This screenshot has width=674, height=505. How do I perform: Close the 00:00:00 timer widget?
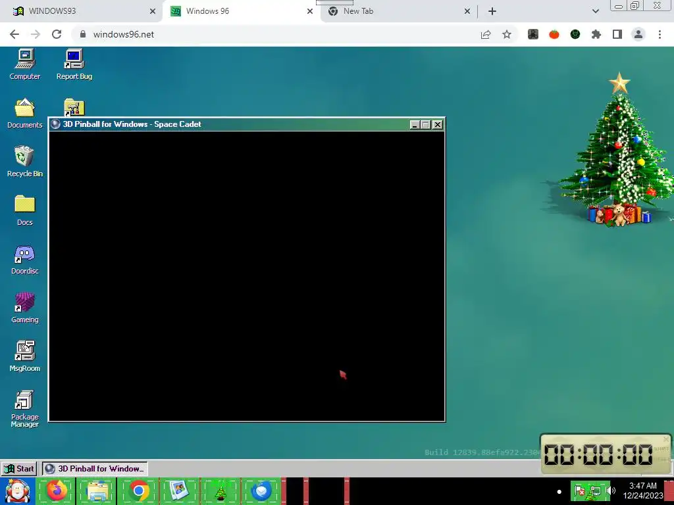coord(666,439)
